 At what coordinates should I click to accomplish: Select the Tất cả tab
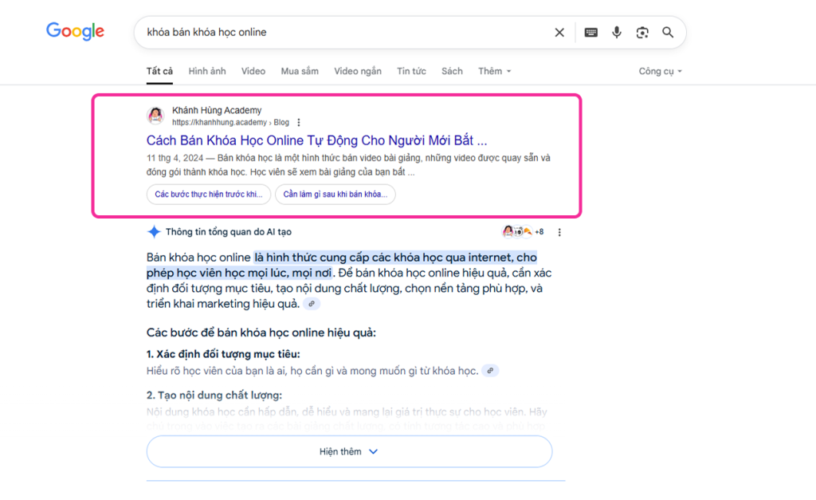[159, 71]
